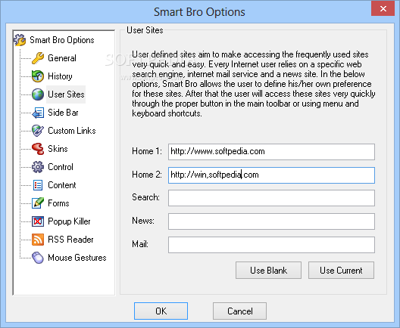This screenshot has width=400, height=328.
Task: Focus the Mail site field
Action: 271,245
